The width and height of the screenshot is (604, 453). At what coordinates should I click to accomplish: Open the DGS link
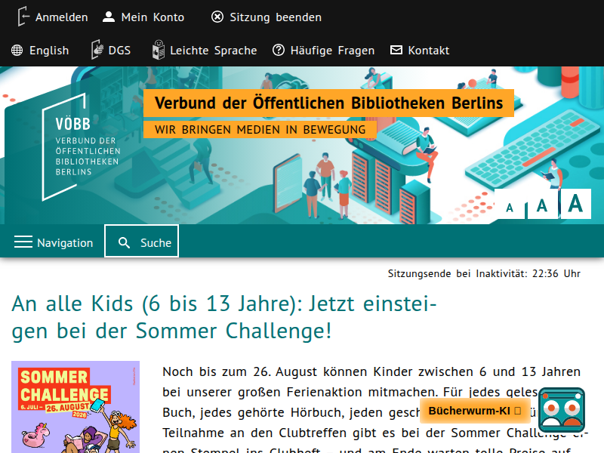[x=119, y=51]
